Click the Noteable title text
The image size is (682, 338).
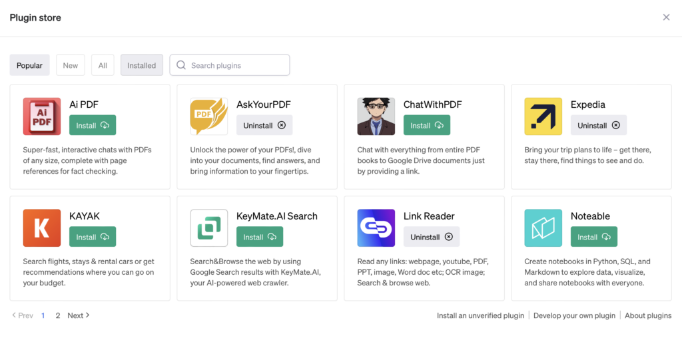[590, 216]
